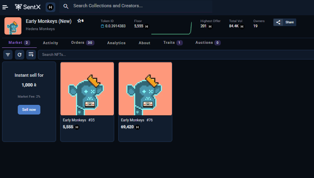Switch to the Traits tab
Viewport: 314px width, 178px height.
click(173, 43)
